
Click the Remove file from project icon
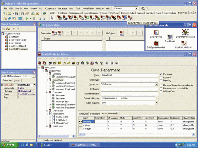[37, 13]
